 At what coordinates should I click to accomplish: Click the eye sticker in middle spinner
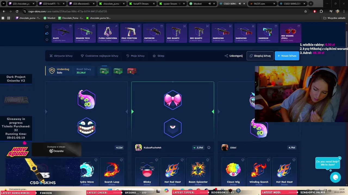click(173, 128)
